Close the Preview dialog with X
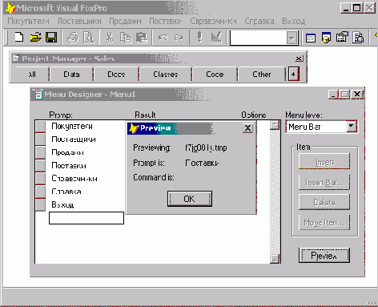This screenshot has width=378, height=307. pos(248,128)
